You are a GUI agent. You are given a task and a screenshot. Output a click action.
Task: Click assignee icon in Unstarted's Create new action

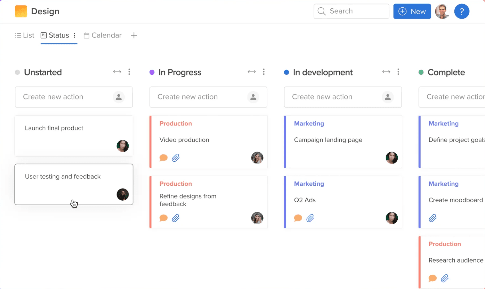click(119, 97)
